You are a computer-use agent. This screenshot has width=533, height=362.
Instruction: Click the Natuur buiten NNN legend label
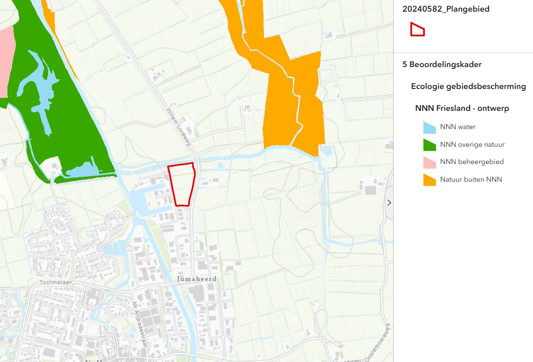pyautogui.click(x=471, y=179)
